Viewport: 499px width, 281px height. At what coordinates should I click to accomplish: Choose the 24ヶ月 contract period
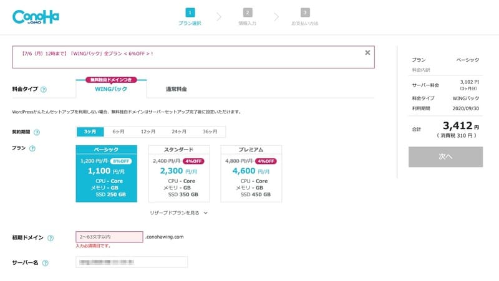coord(179,131)
